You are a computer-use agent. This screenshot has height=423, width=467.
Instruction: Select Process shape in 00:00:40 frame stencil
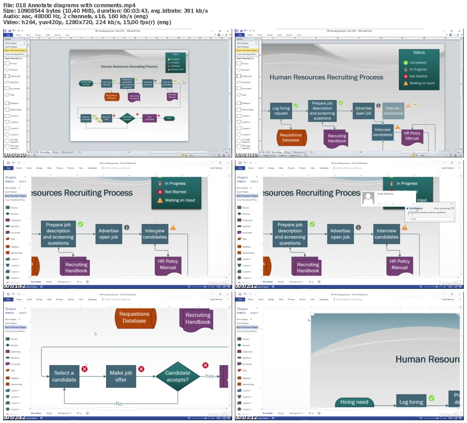[x=11, y=63]
